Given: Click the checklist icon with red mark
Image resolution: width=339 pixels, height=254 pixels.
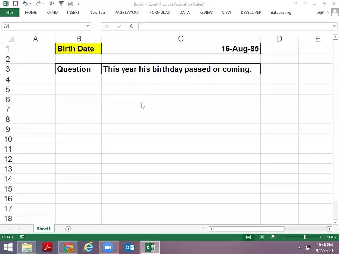Looking at the screenshot, I should [x=71, y=4].
